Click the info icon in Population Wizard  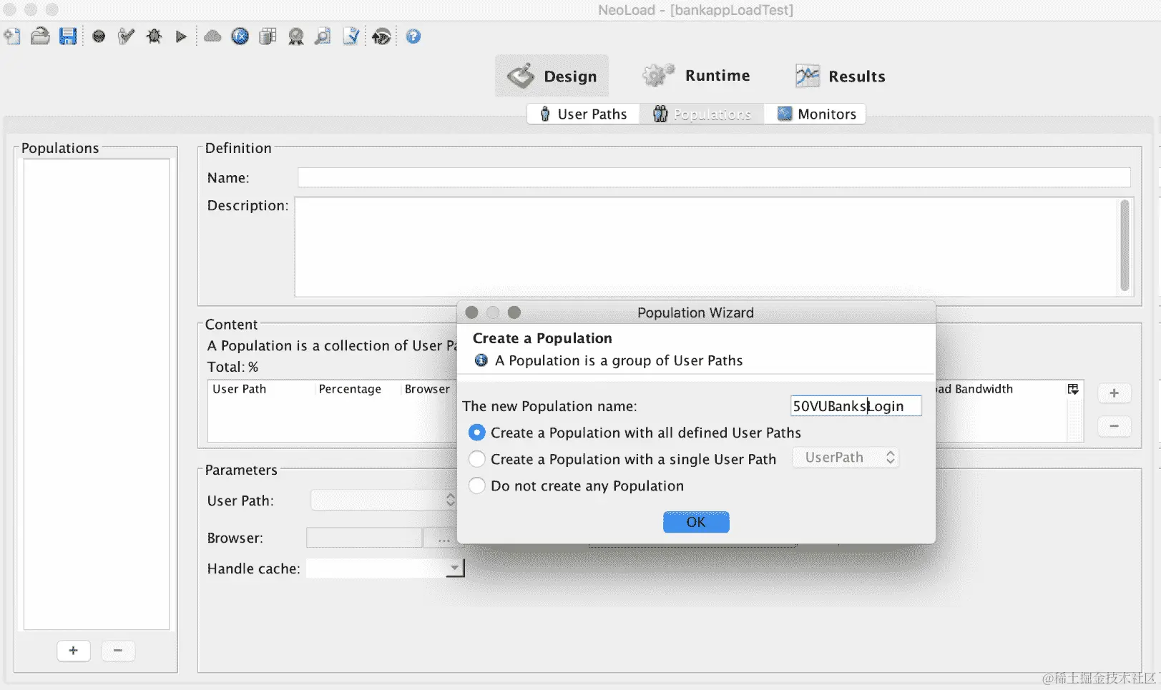[481, 360]
